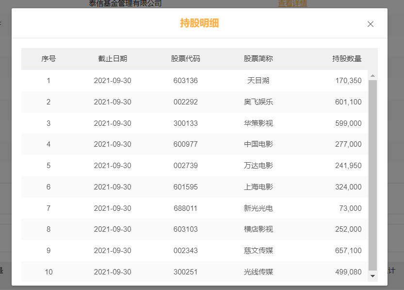
Task: Click holding quantity 499,080
Action: [x=348, y=272]
